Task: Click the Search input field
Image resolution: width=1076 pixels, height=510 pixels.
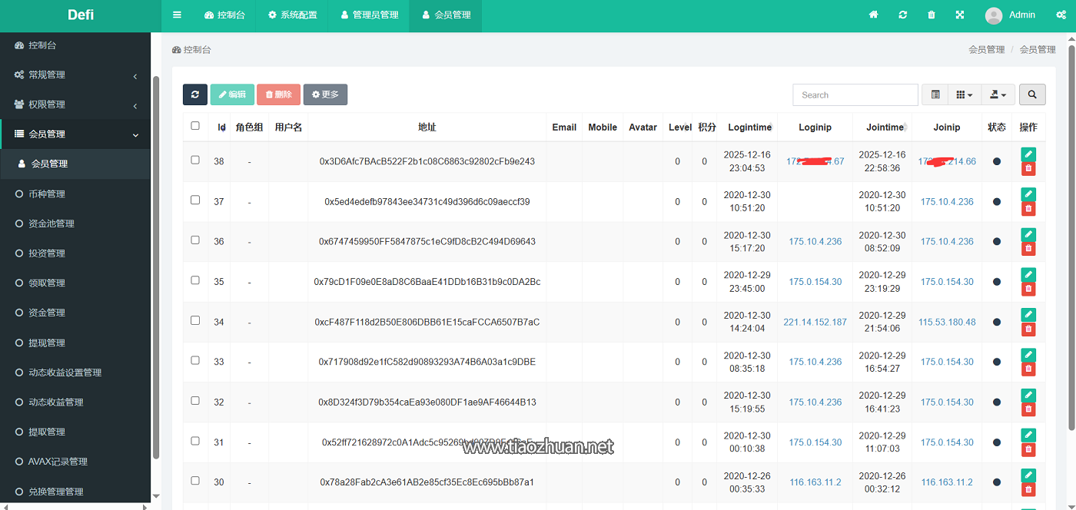Action: [x=855, y=95]
